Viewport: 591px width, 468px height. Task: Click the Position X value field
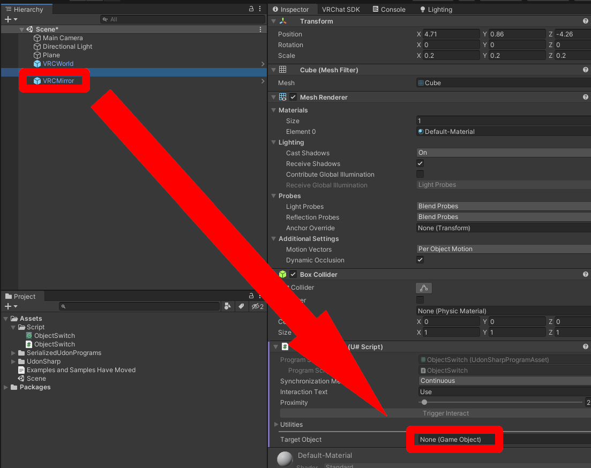[451, 34]
